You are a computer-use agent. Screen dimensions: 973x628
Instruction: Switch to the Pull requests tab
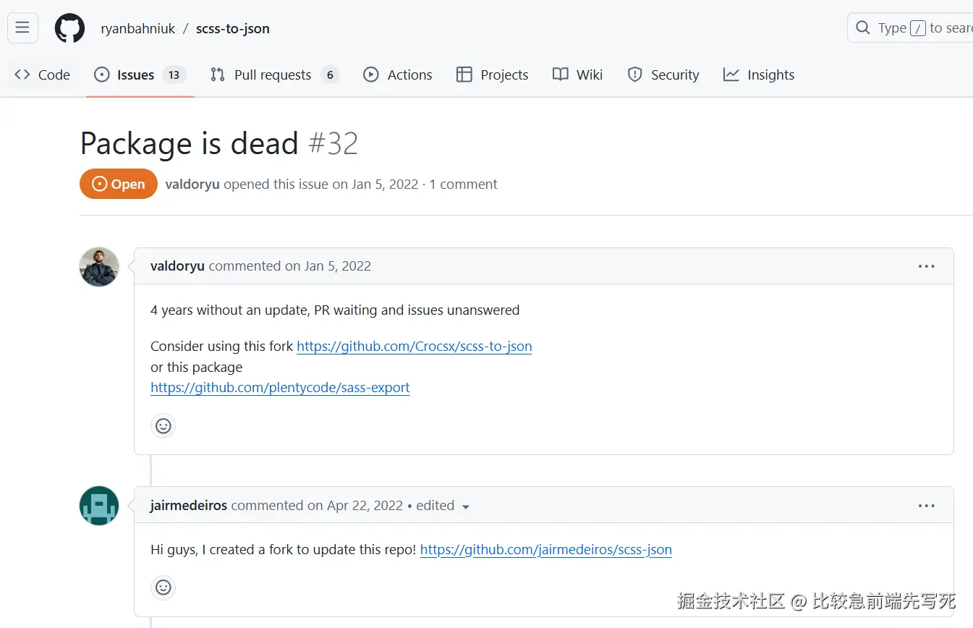pyautogui.click(x=274, y=75)
